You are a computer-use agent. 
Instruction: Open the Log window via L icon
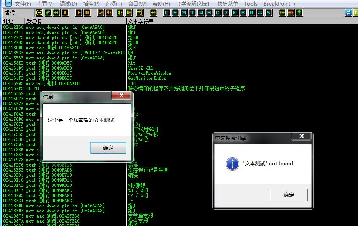point(166,13)
